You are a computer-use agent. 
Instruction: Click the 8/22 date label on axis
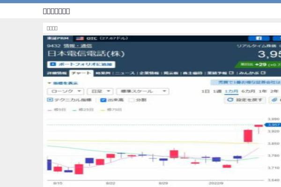(x=111, y=183)
